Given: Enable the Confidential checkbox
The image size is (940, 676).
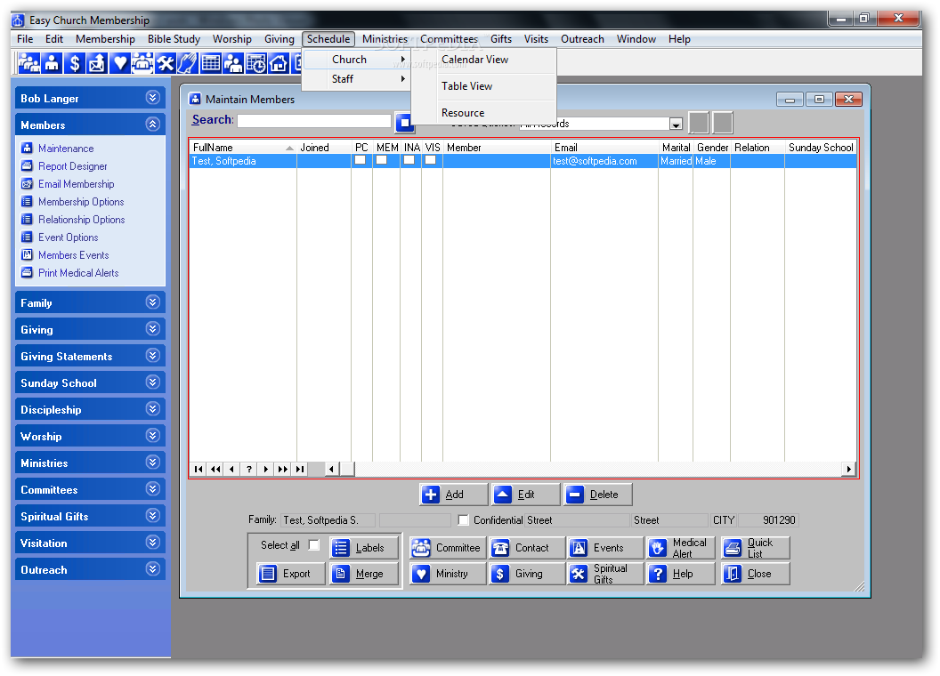Looking at the screenshot, I should (x=464, y=520).
